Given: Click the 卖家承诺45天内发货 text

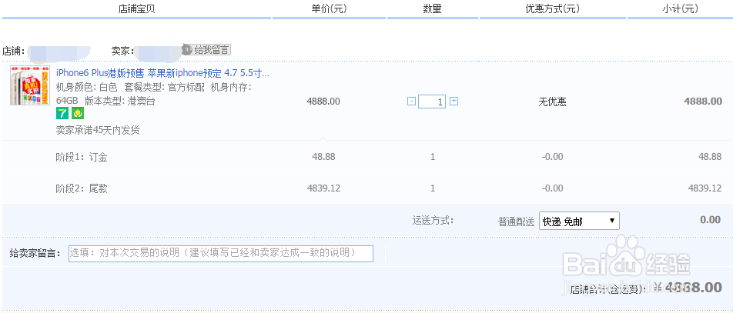Looking at the screenshot, I should pos(98,130).
